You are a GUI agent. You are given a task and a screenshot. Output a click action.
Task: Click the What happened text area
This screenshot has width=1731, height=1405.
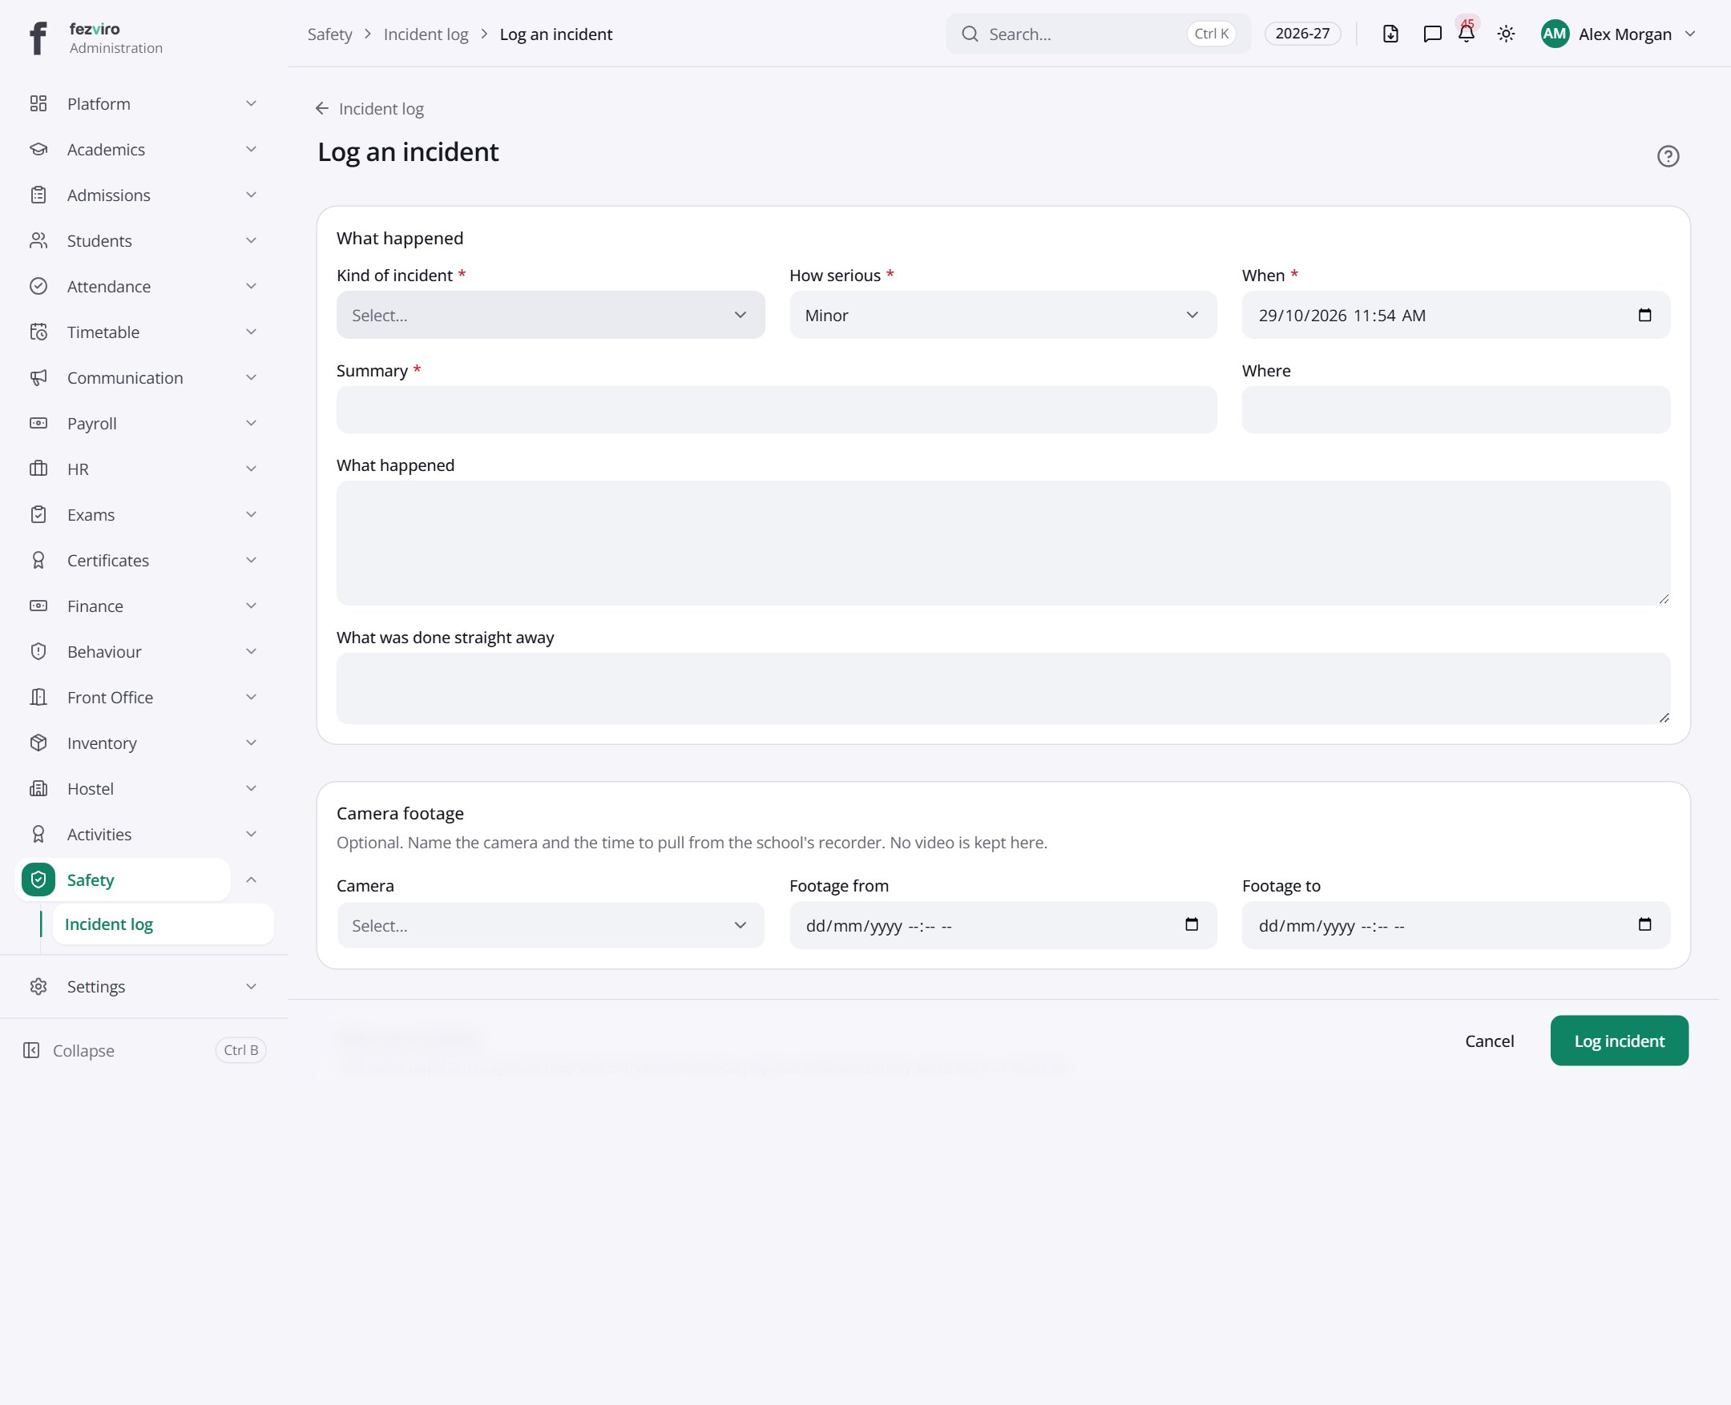click(1003, 543)
